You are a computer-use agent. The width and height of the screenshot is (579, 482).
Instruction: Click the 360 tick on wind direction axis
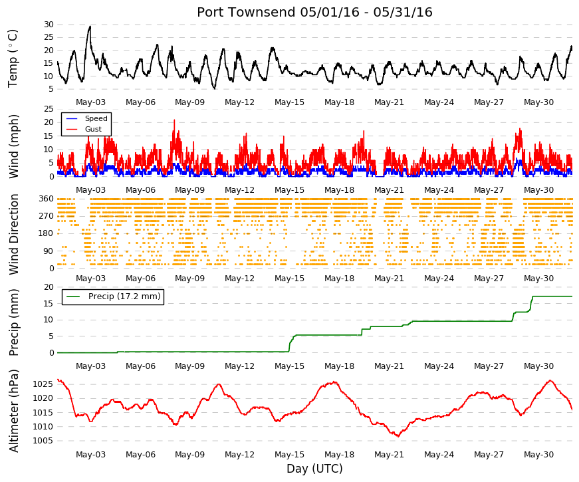(46, 199)
